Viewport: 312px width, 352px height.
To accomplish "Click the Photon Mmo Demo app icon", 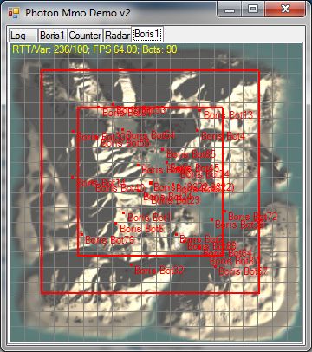I will [x=14, y=12].
